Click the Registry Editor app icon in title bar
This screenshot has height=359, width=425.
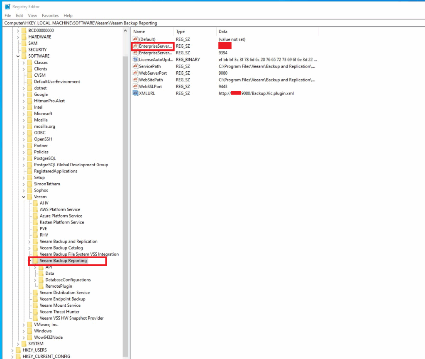[x=7, y=7]
